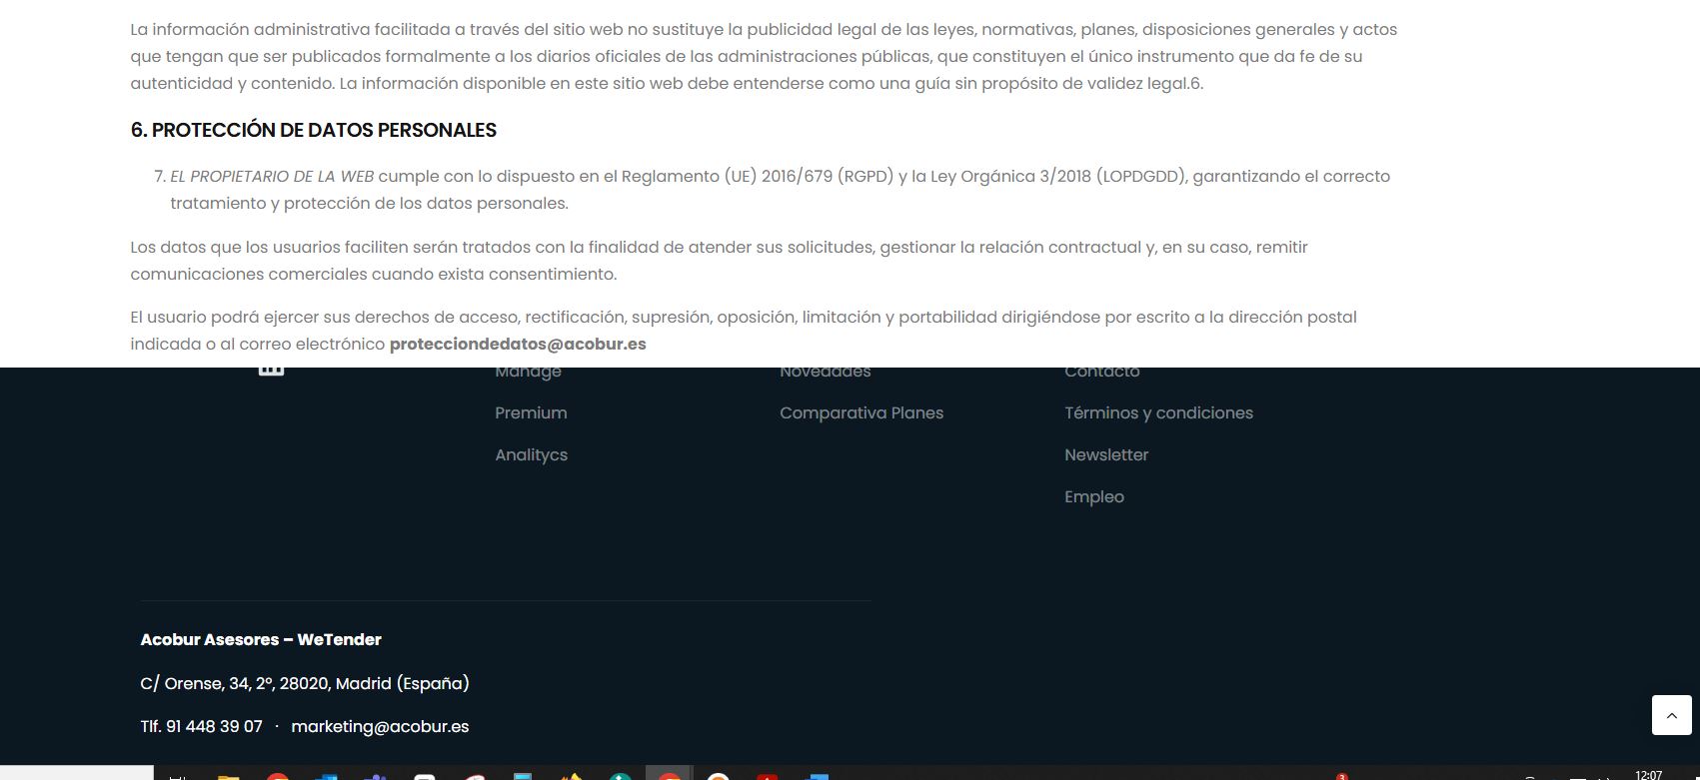Click the C/ Orense Madrid address text
Screen dimensions: 1700x780
click(x=305, y=683)
